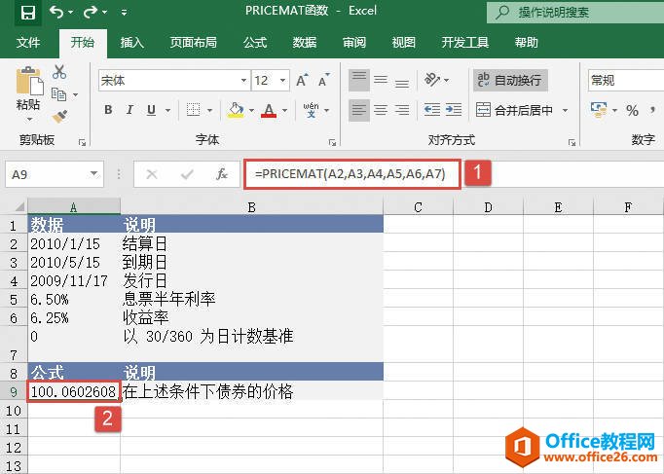Expand the underline style arrow
The image size is (664, 474).
click(x=167, y=110)
